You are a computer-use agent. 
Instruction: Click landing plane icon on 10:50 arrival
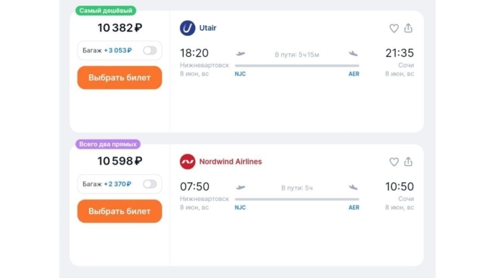(x=353, y=187)
